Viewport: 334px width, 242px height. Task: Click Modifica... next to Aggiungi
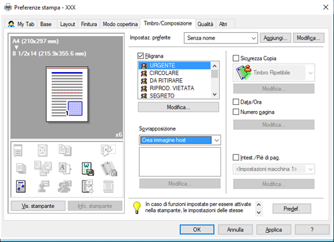pos(309,38)
